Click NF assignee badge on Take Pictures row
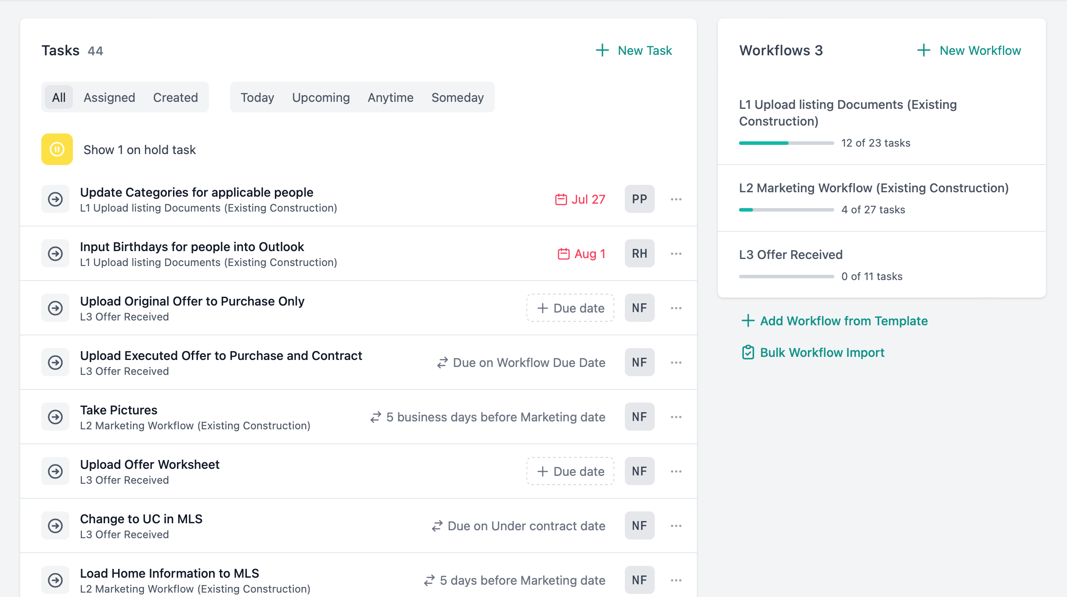1067x597 pixels. tap(639, 417)
